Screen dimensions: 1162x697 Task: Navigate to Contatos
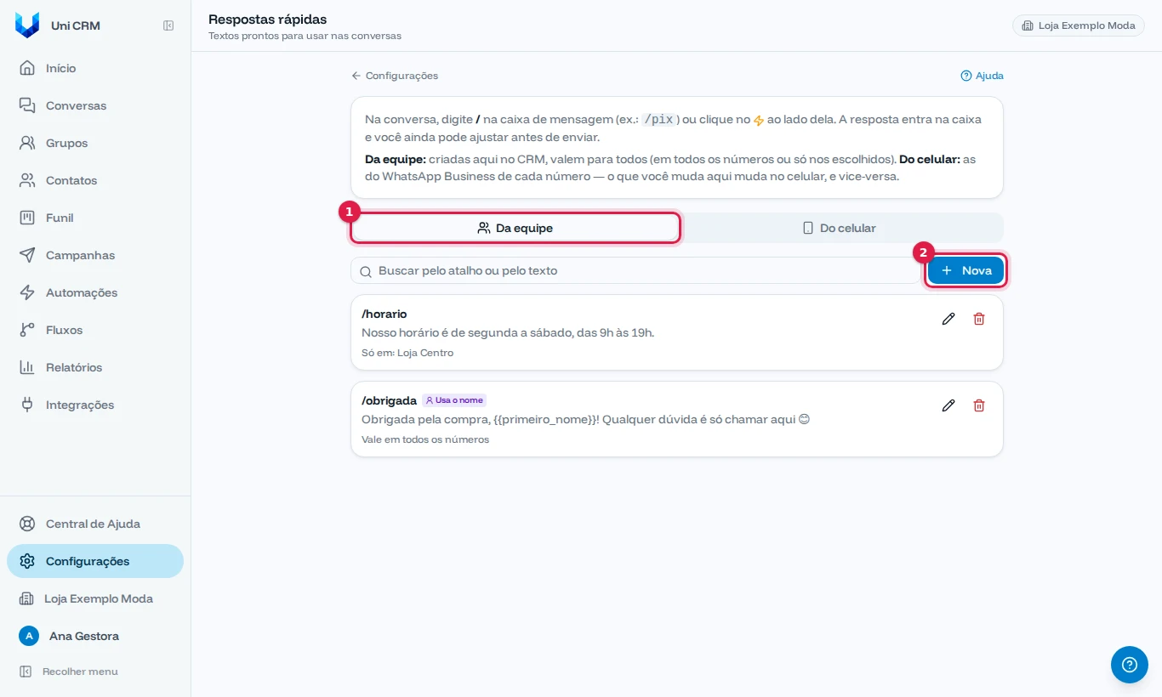click(95, 180)
